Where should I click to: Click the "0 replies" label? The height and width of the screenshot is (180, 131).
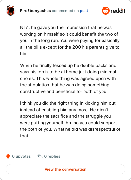point(52,156)
